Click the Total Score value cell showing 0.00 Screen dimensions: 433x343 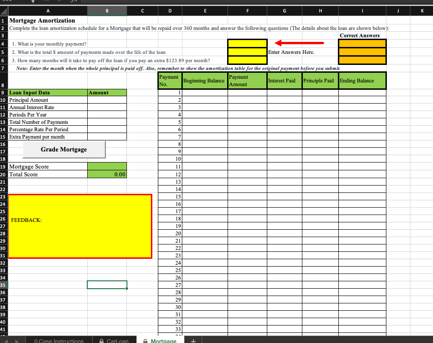(x=107, y=174)
